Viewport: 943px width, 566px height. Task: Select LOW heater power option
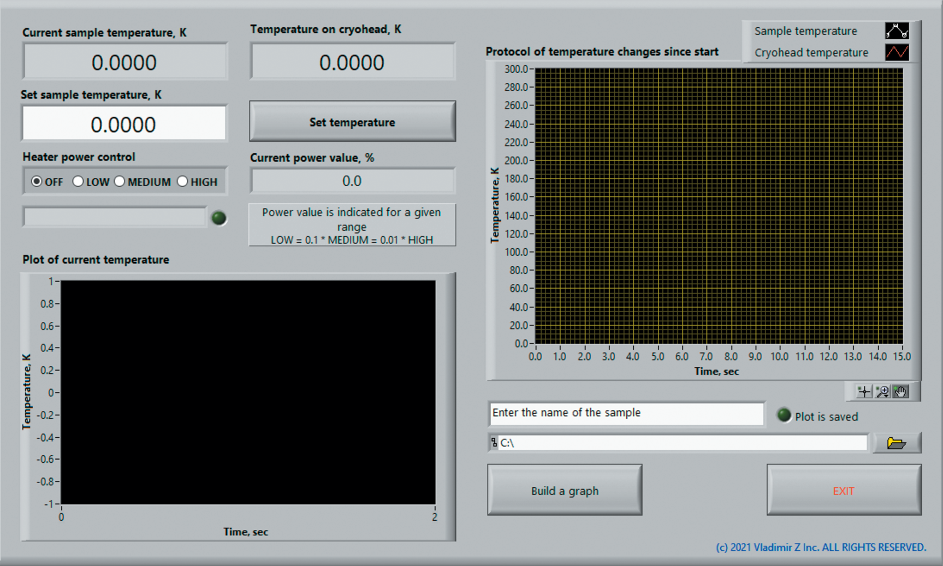pos(78,181)
